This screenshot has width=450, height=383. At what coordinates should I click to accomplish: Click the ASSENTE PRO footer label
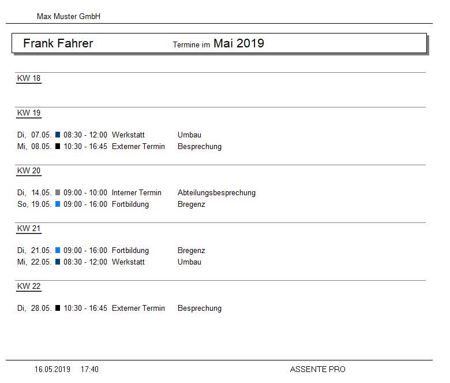(x=317, y=369)
